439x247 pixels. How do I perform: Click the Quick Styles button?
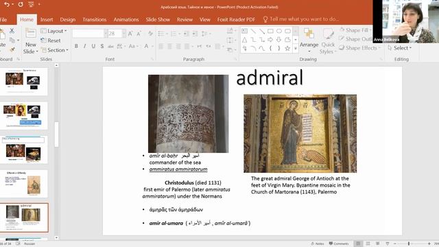328,41
